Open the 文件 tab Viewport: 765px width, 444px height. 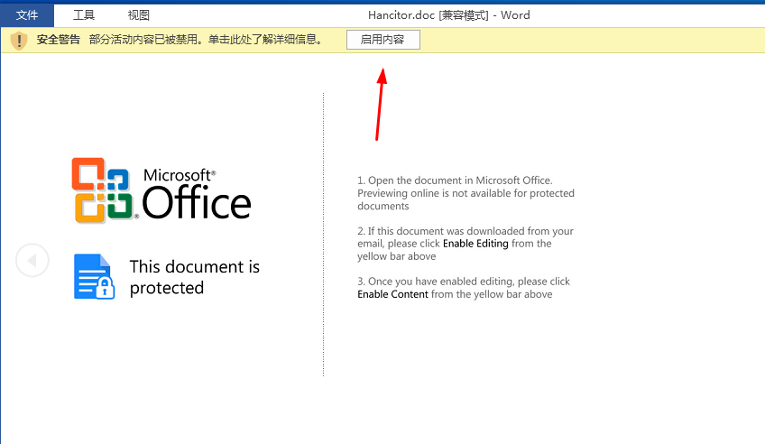pos(27,15)
